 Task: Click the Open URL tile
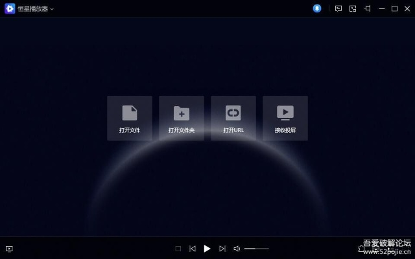point(233,118)
